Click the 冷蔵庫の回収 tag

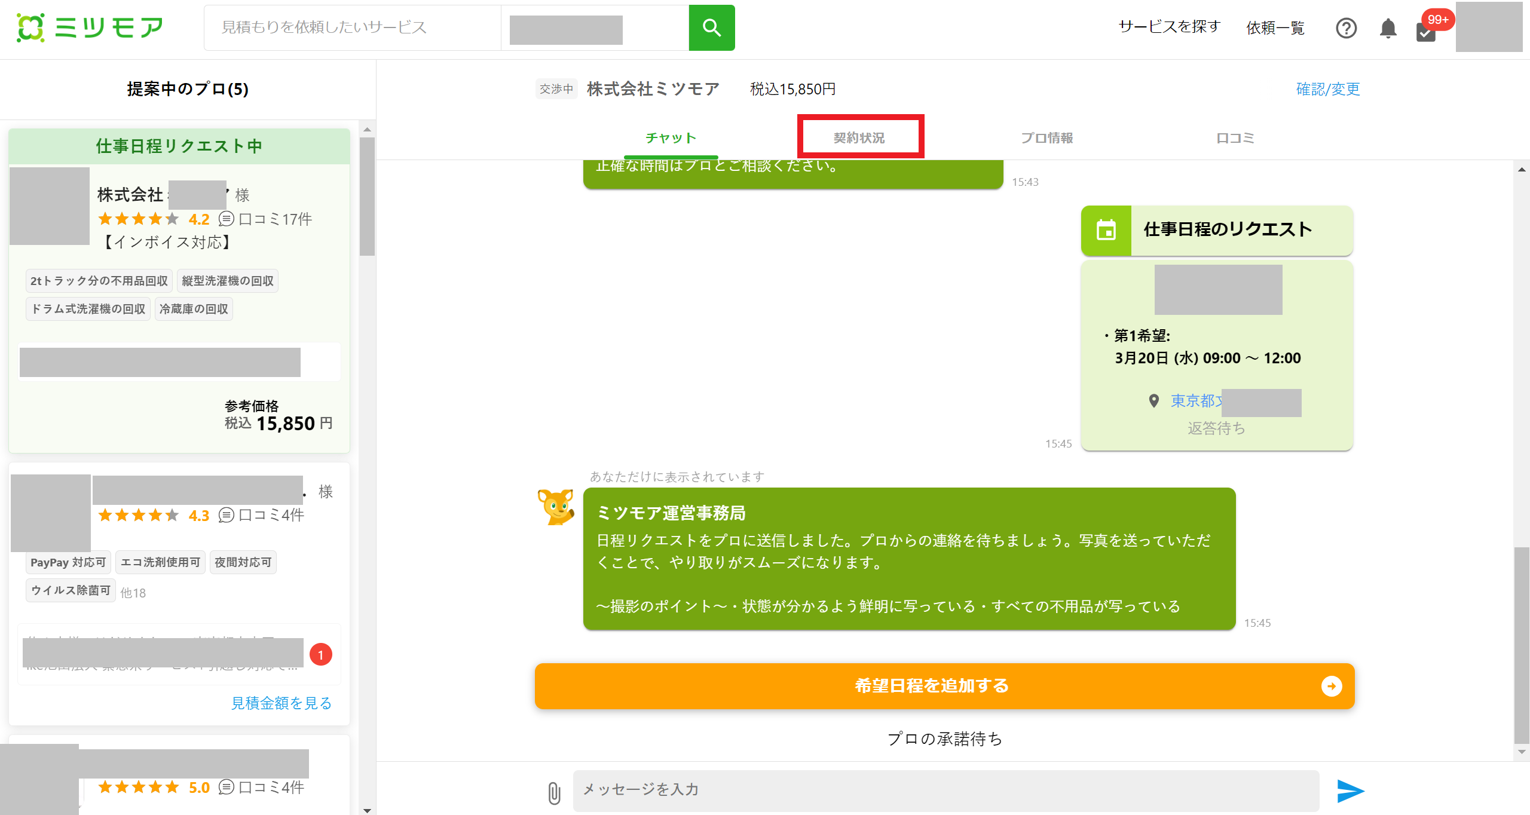coord(194,309)
